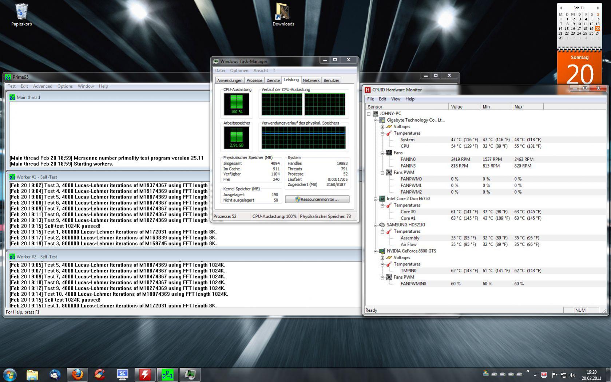
Task: Collapse the NVIDIA GeForce 8800 GTS node
Action: pyautogui.click(x=375, y=251)
